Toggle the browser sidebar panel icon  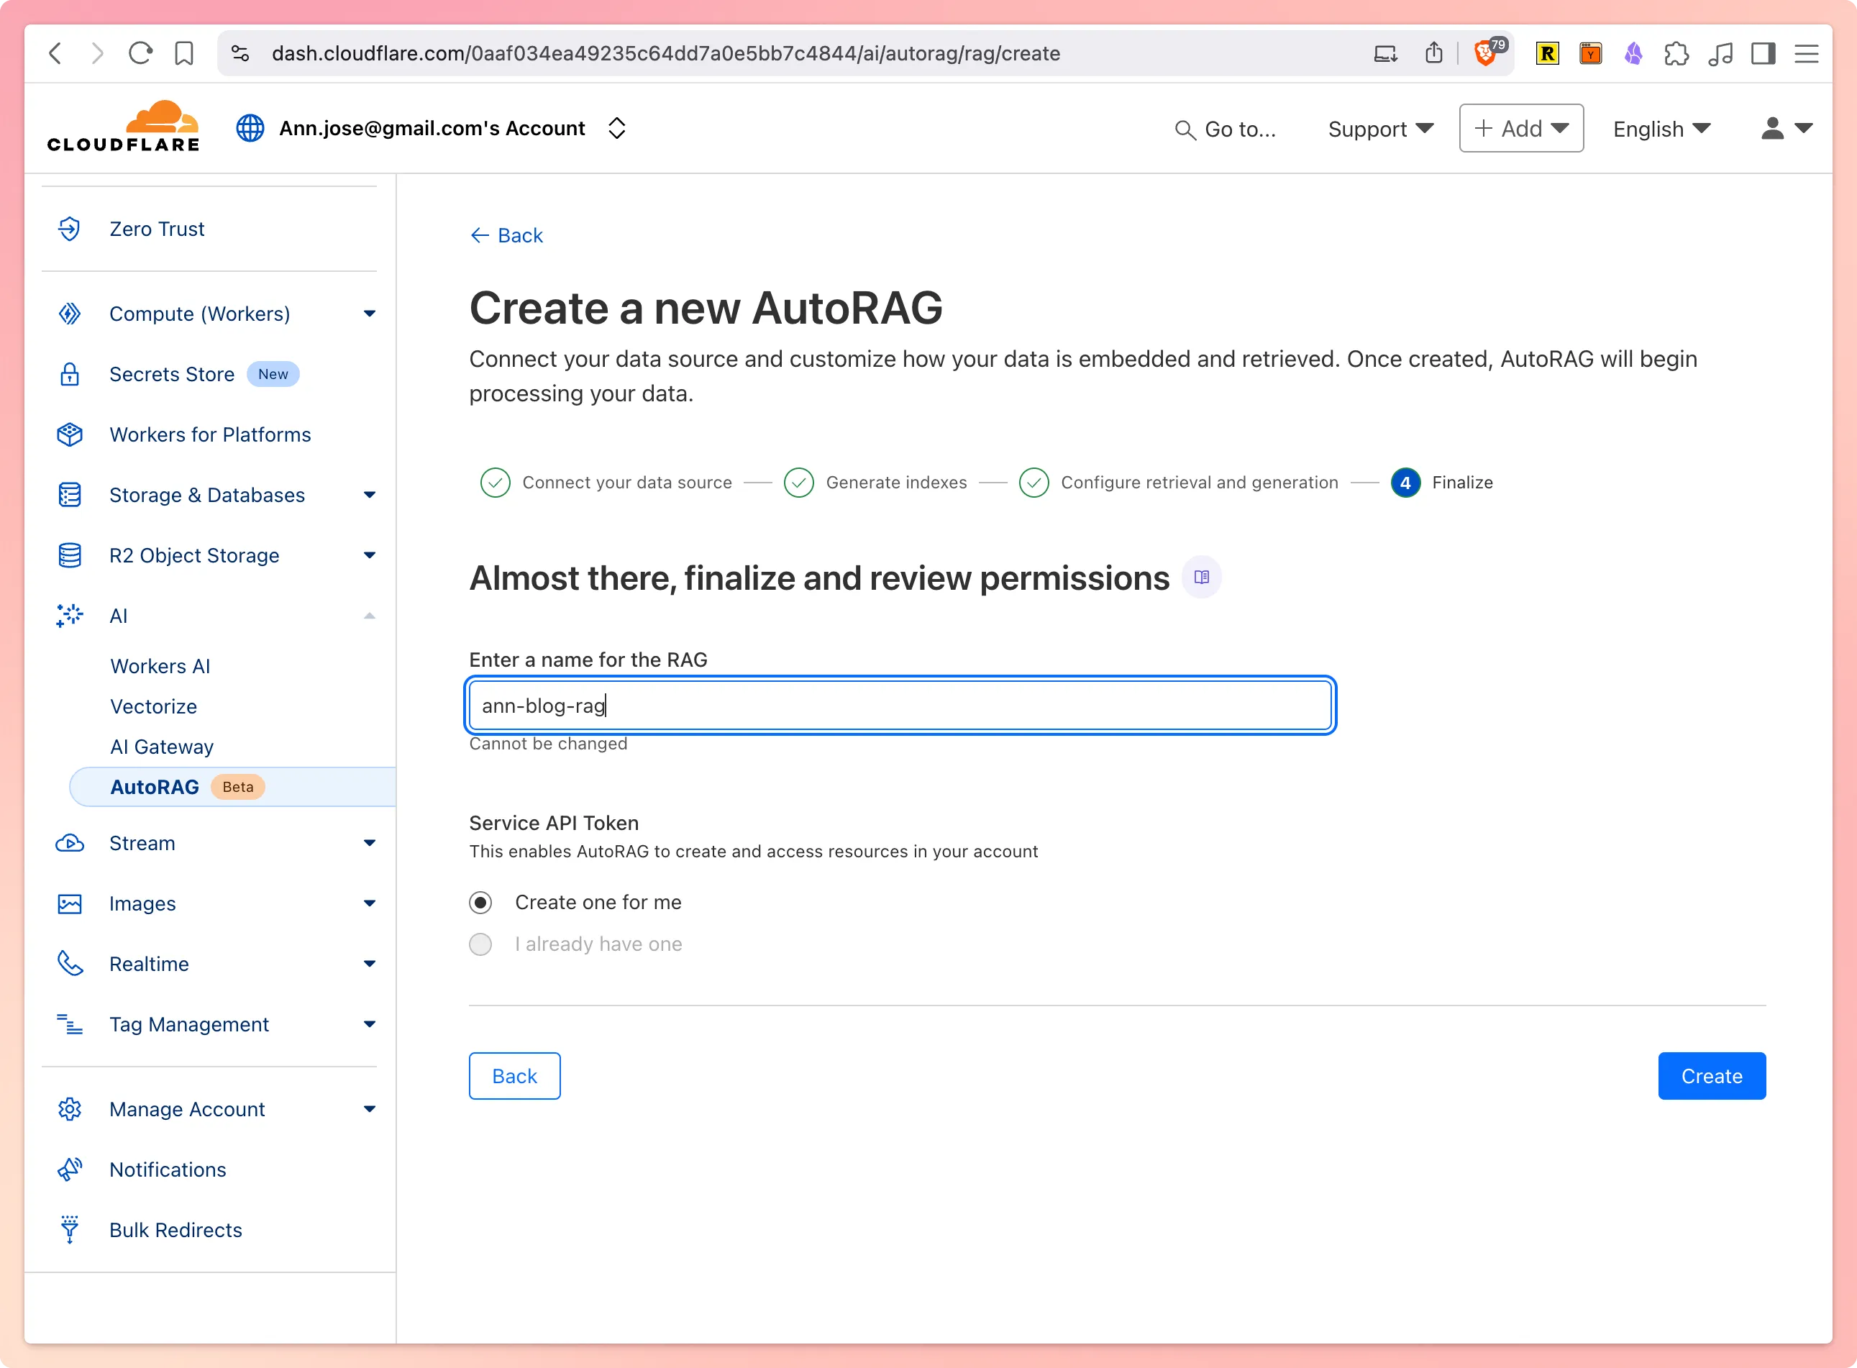point(1764,54)
